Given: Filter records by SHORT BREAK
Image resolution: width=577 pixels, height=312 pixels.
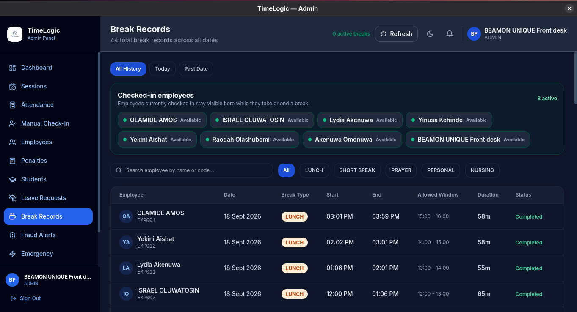Looking at the screenshot, I should (357, 170).
